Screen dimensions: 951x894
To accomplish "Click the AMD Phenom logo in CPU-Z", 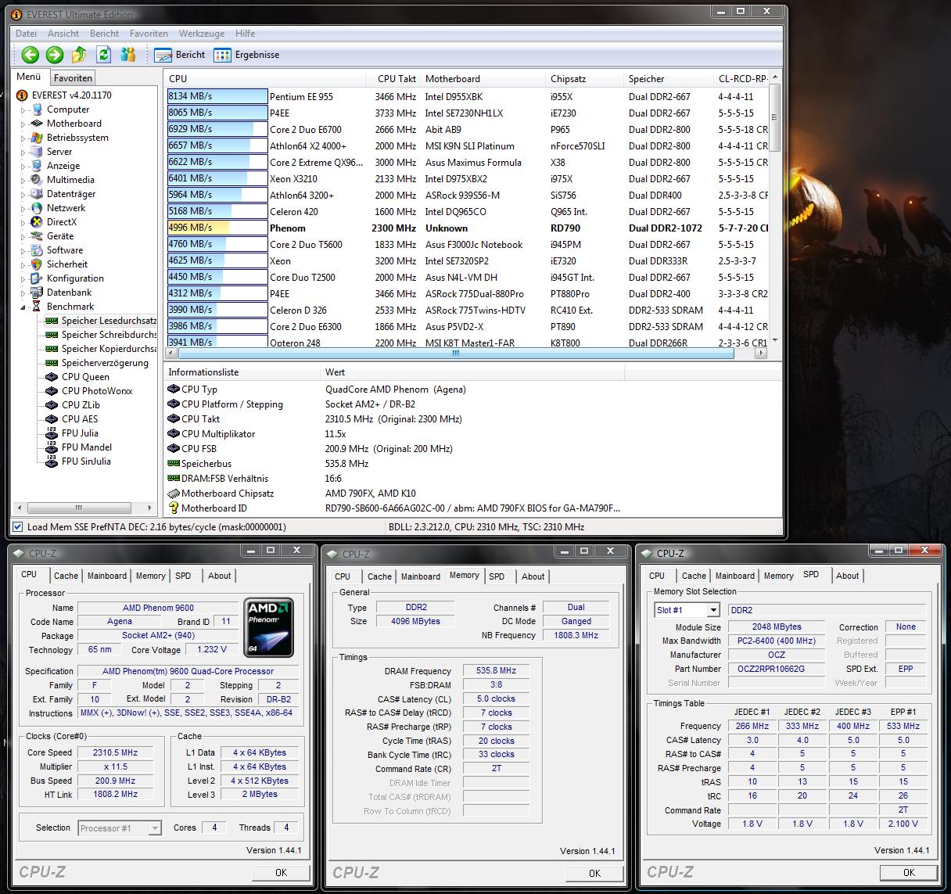I will (x=269, y=626).
